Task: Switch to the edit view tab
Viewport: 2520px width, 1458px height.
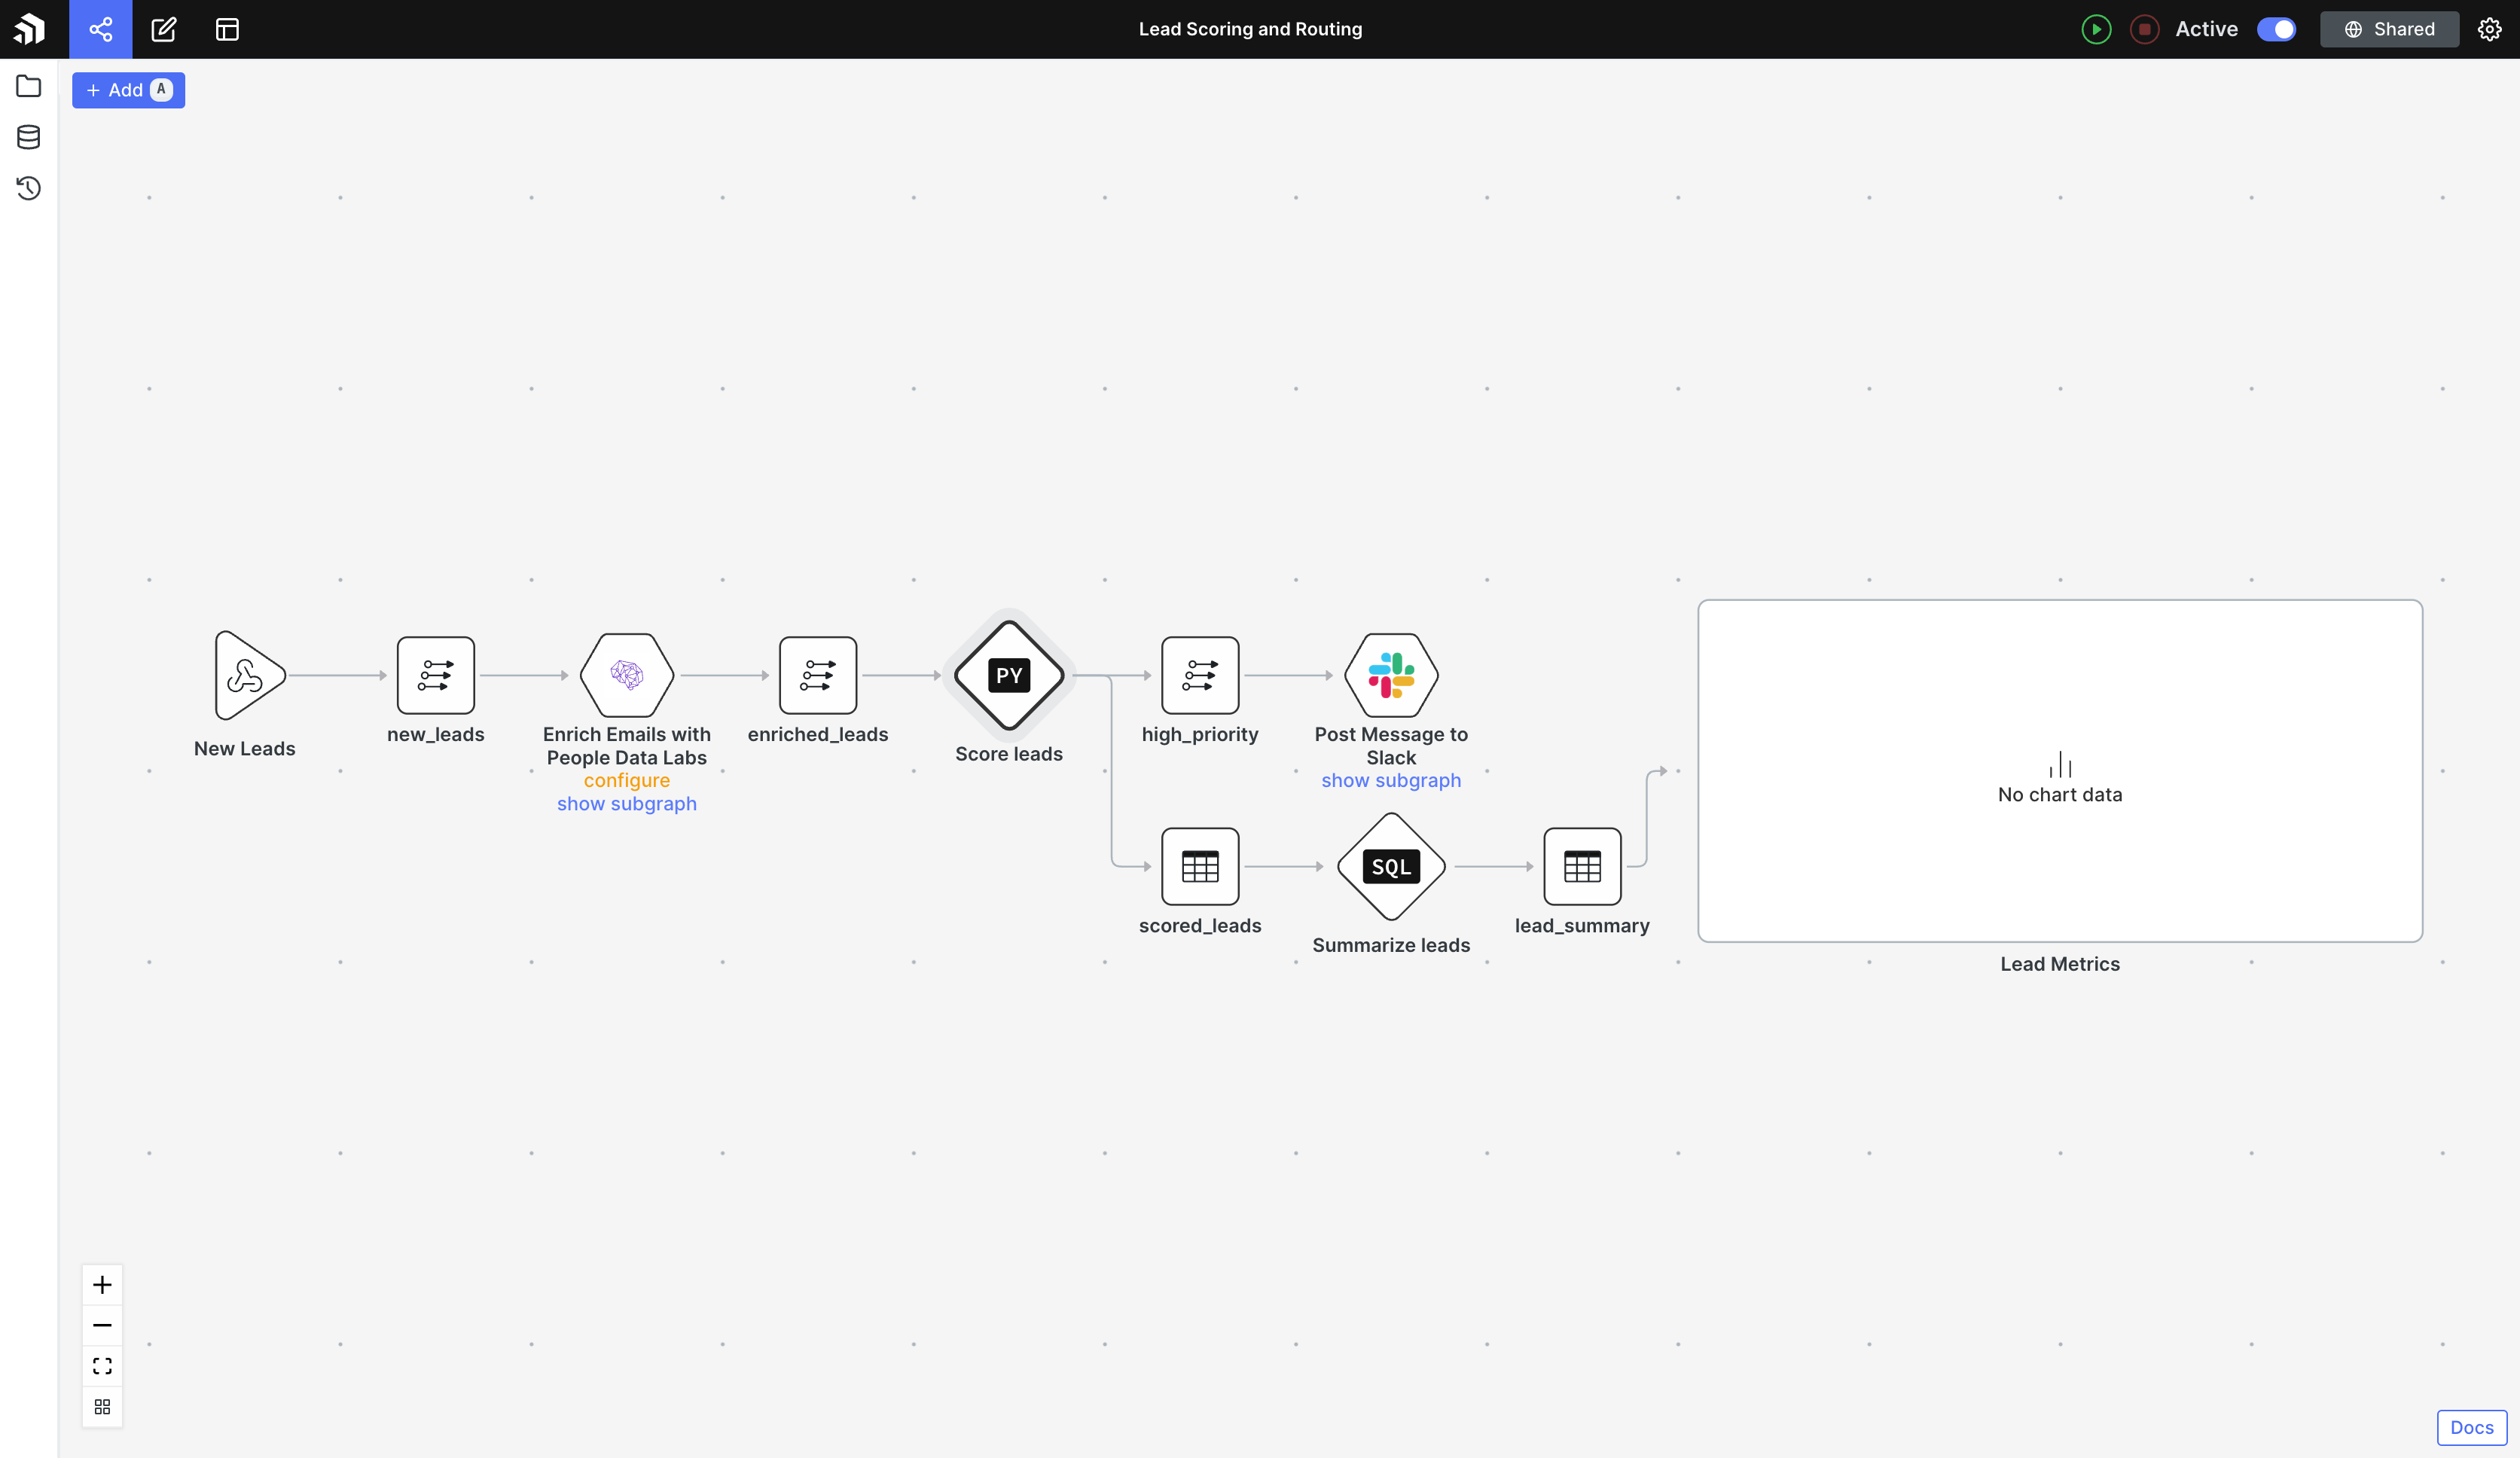Action: coord(164,29)
